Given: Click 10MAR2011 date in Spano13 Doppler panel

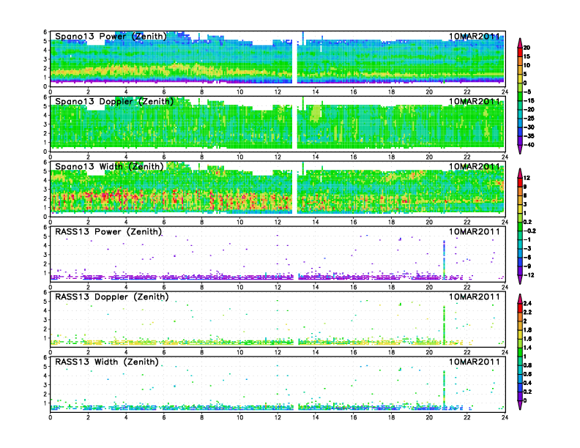Looking at the screenshot, I should click(x=475, y=102).
